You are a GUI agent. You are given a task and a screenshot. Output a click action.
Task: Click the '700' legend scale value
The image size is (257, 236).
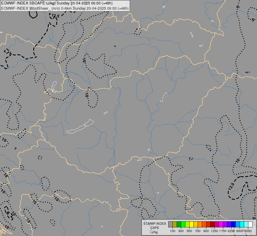pos(198,231)
